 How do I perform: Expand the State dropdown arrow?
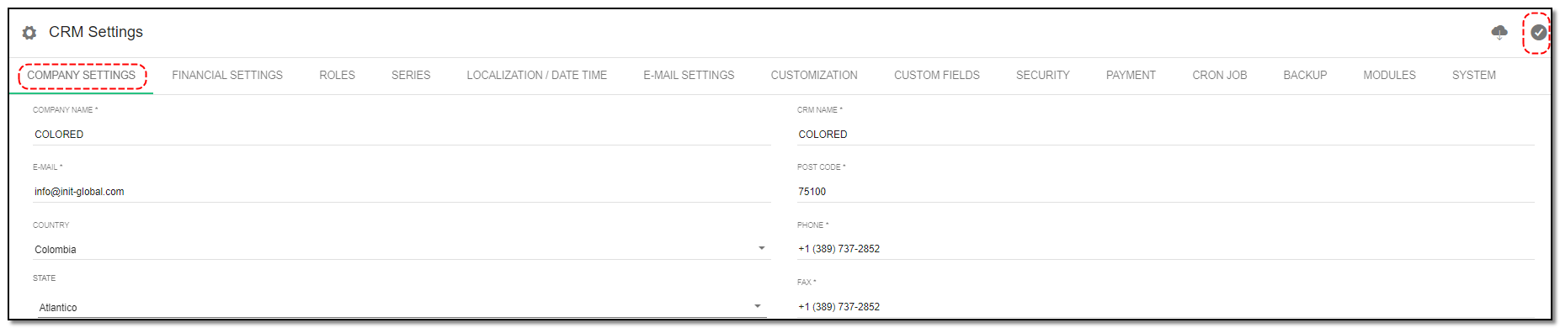click(758, 307)
